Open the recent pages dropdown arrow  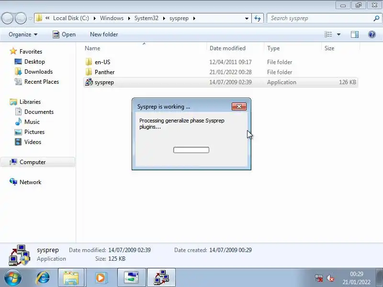pos(31,18)
